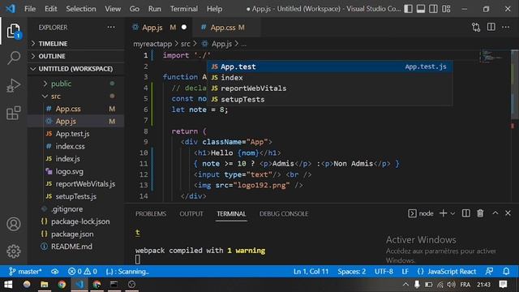The height and width of the screenshot is (292, 519).
Task: Open the Manage gear icon
Action: [x=14, y=251]
